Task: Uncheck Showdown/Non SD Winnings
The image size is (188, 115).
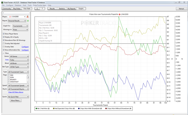Action: [4, 40]
